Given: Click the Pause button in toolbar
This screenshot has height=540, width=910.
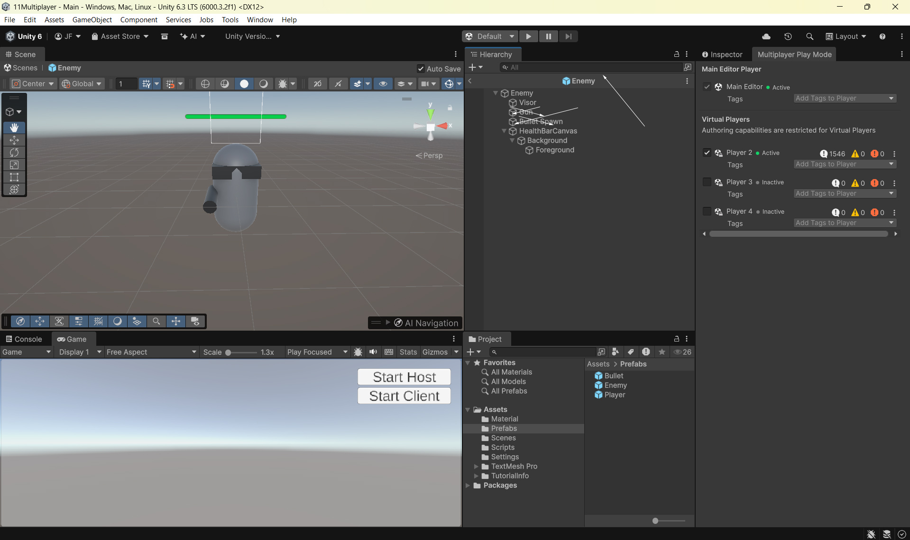Looking at the screenshot, I should point(548,36).
